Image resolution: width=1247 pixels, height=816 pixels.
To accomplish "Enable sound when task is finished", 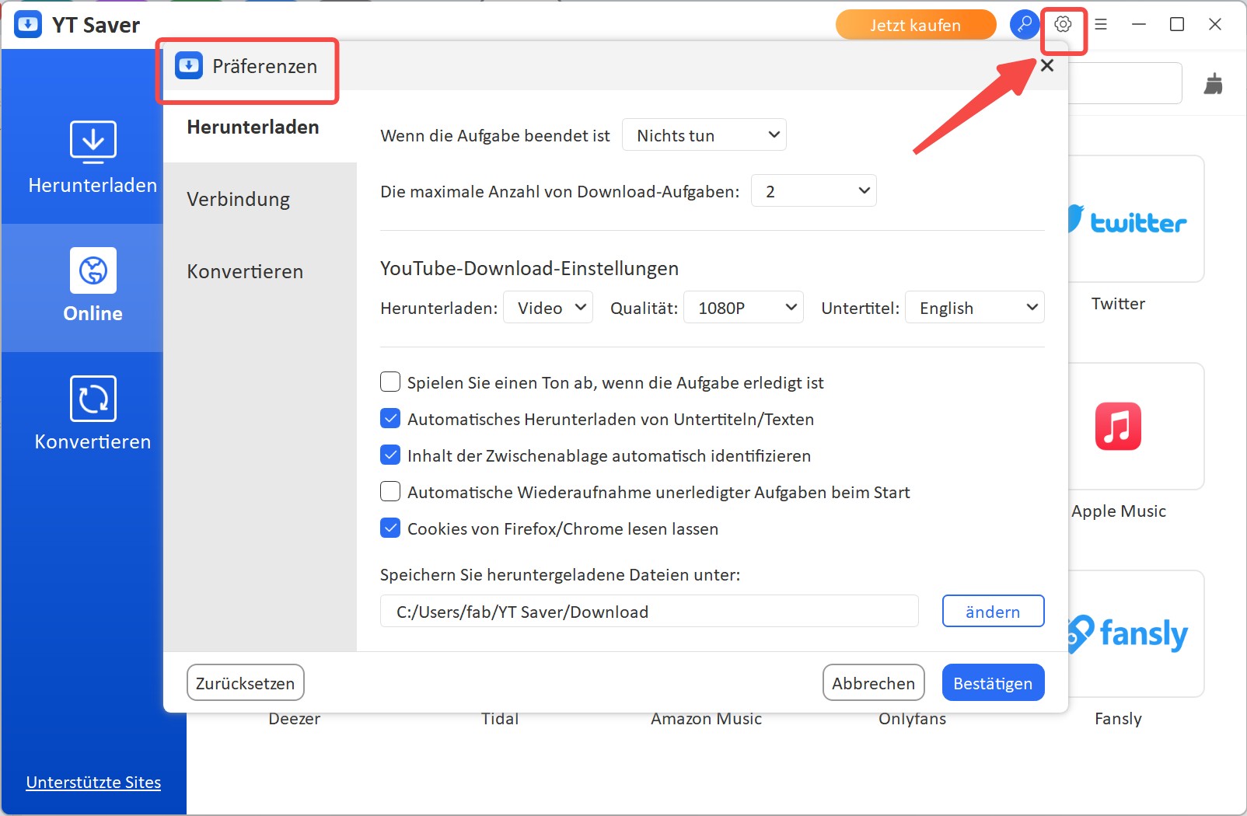I will (390, 382).
